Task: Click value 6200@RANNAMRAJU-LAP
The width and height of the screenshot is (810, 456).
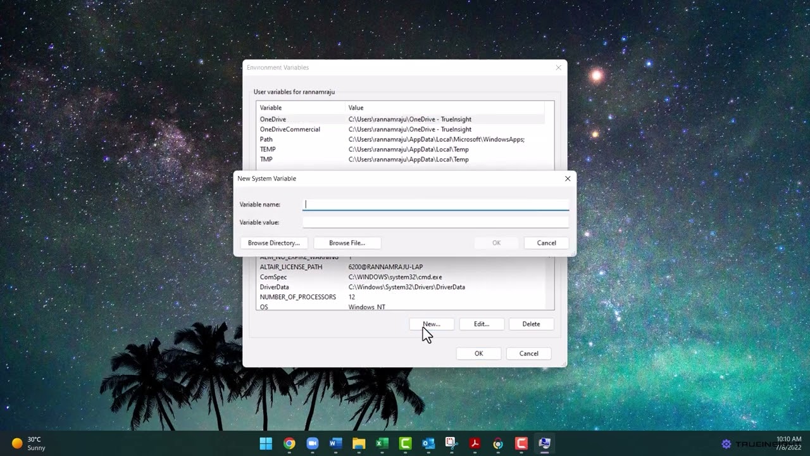Action: pyautogui.click(x=385, y=267)
